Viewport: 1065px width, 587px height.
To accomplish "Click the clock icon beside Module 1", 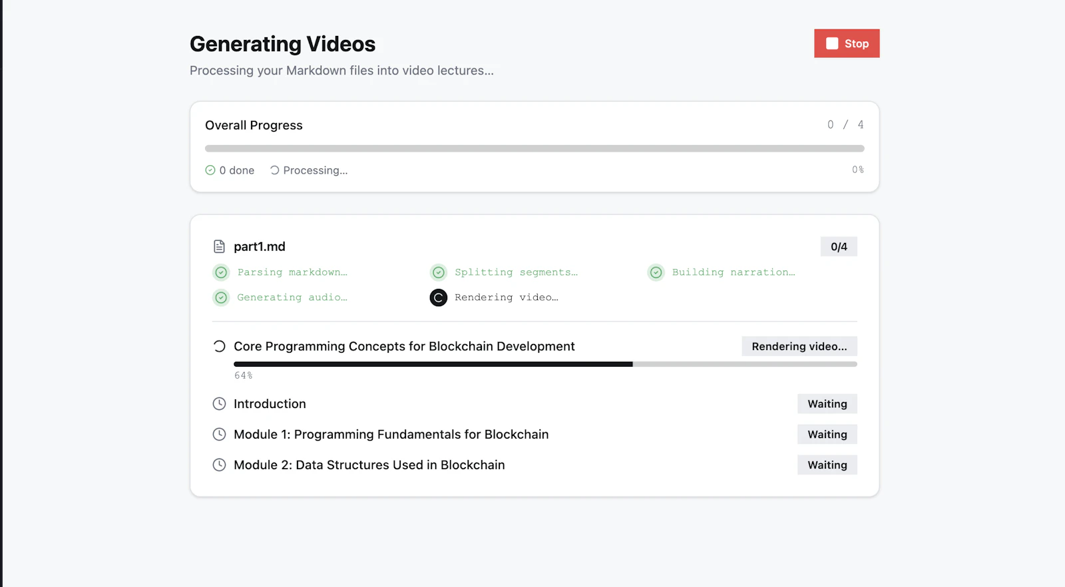I will point(219,435).
